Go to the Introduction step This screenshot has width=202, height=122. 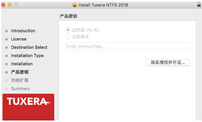[x=23, y=31]
